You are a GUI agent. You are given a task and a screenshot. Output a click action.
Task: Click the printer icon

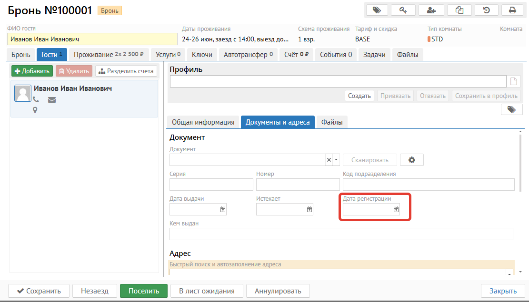coord(512,10)
